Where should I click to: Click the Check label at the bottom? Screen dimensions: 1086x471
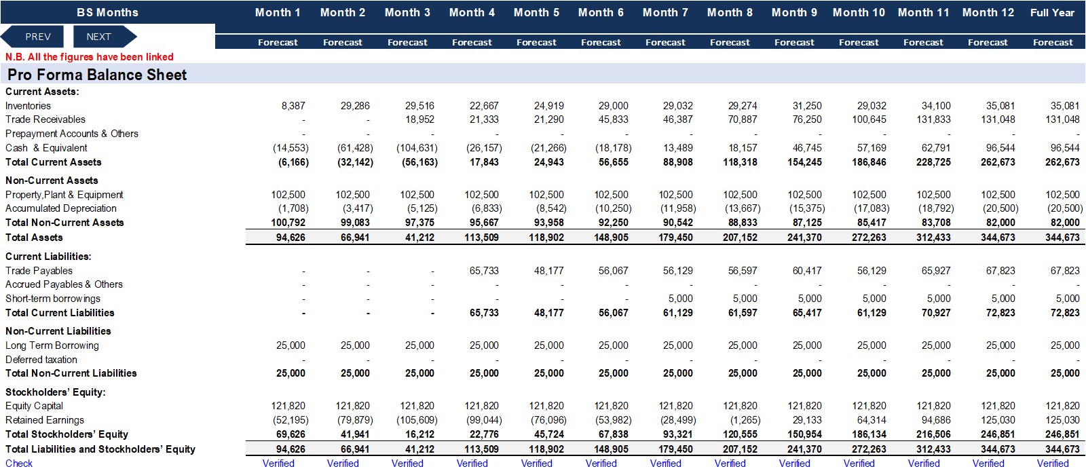[x=19, y=464]
